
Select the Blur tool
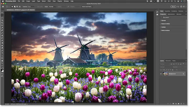[2, 45]
